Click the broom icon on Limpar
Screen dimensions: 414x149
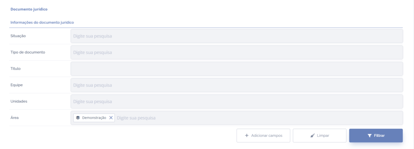pos(313,136)
